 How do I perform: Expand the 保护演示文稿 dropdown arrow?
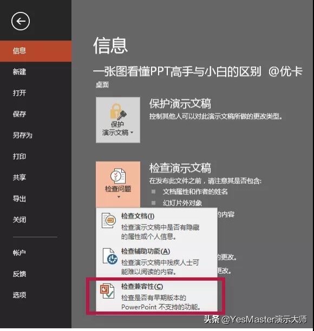132,133
